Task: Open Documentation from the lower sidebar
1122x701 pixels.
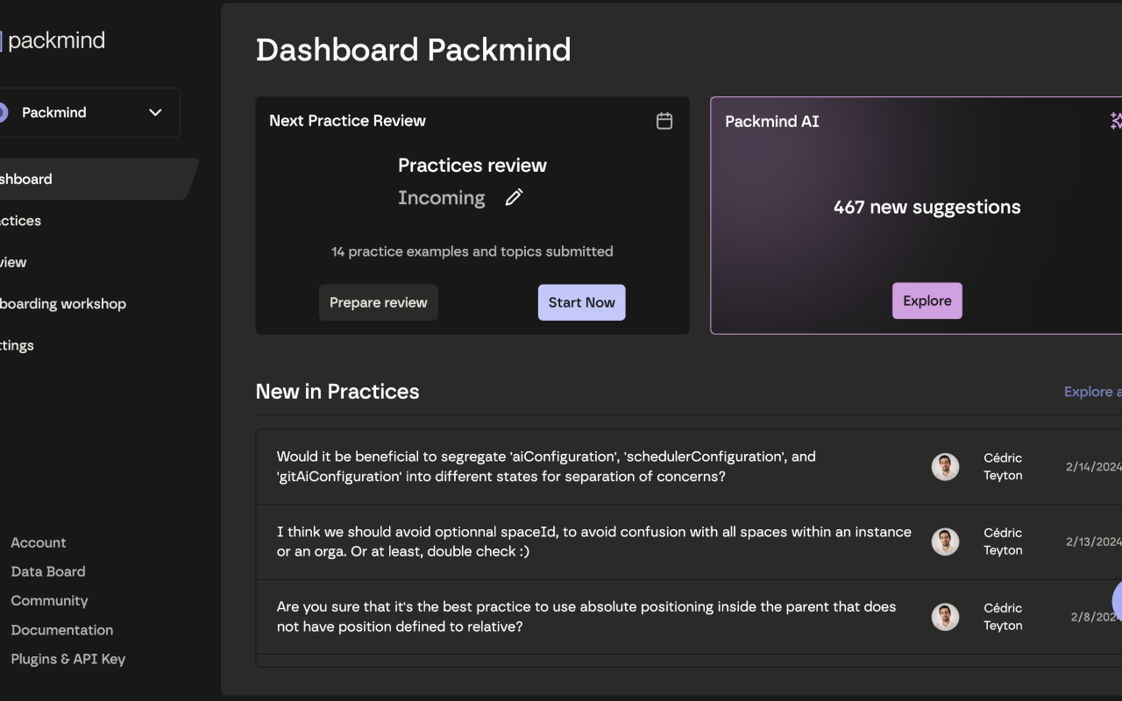Action: [x=61, y=629]
